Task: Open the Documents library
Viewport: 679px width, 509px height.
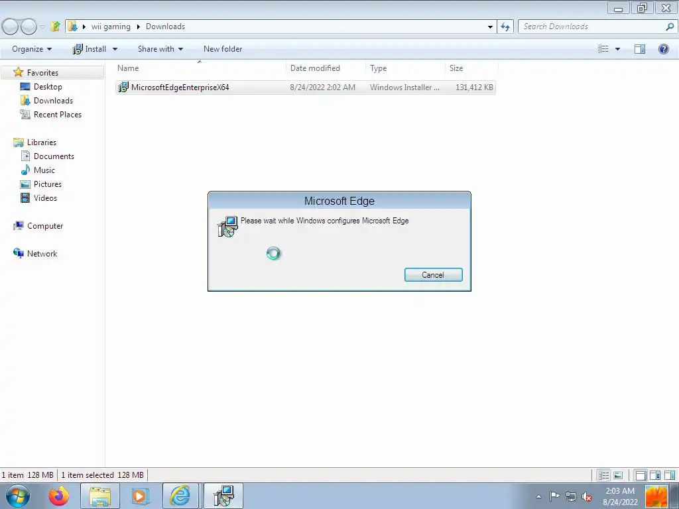Action: pos(54,156)
